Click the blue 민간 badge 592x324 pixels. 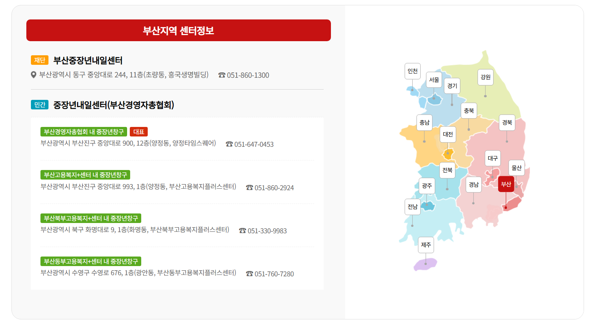tap(40, 105)
